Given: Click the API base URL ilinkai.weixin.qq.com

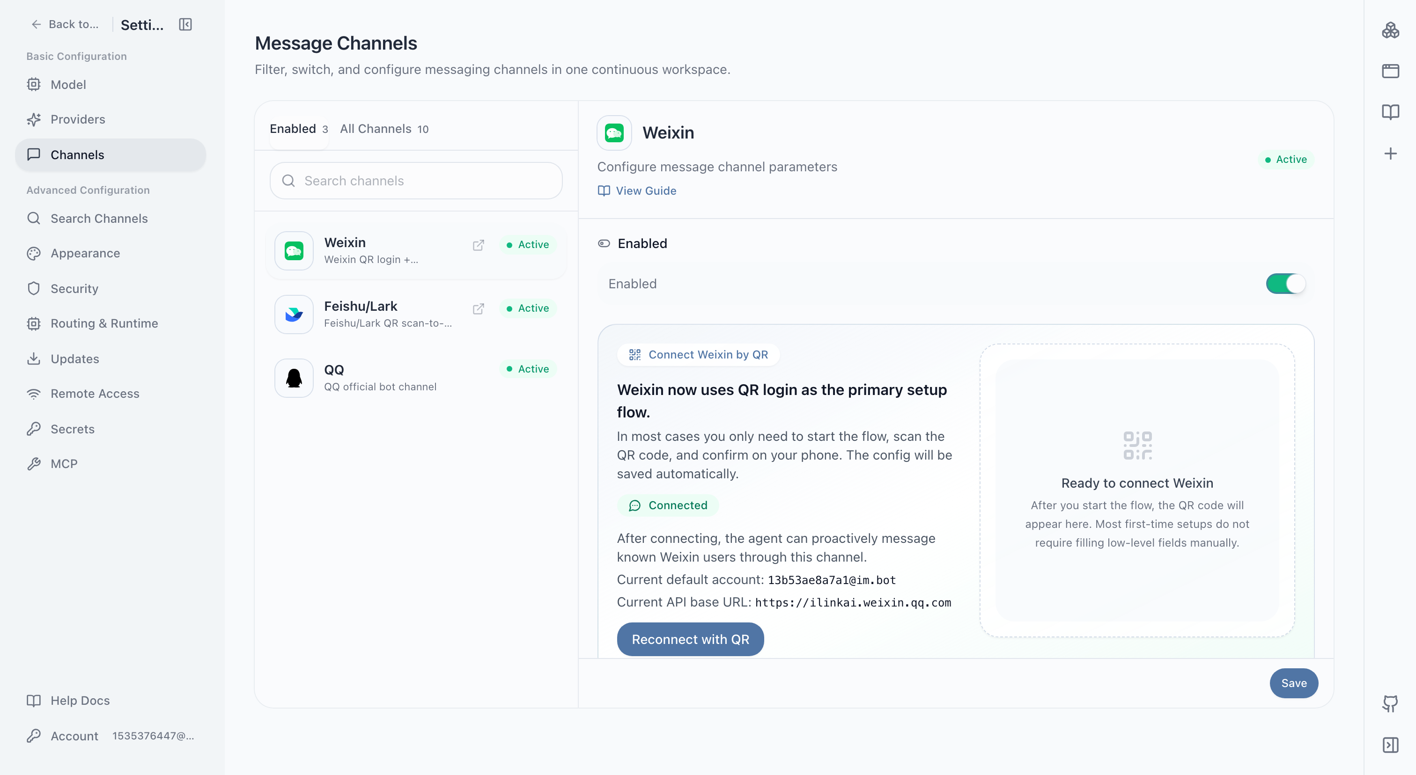Looking at the screenshot, I should point(853,602).
